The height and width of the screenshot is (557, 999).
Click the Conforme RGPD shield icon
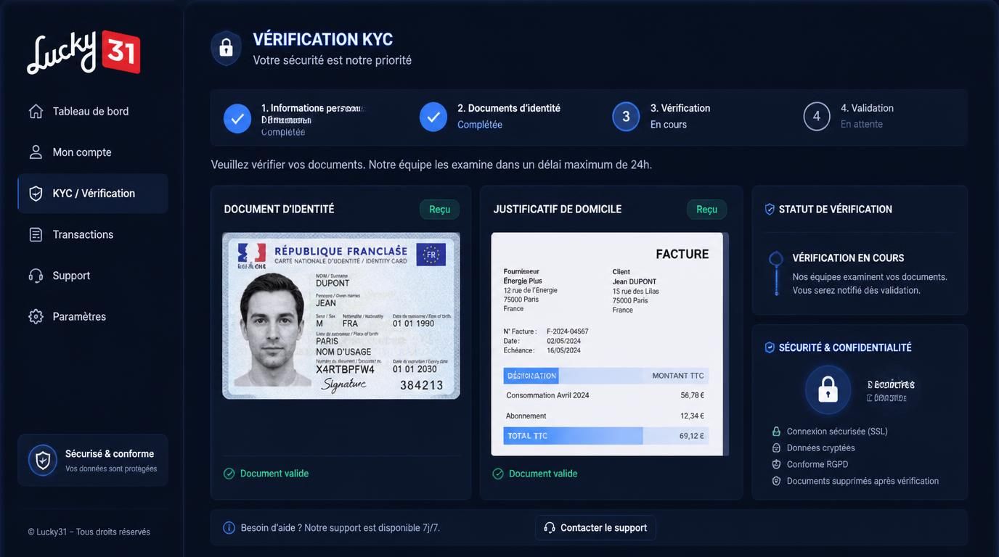click(x=776, y=465)
